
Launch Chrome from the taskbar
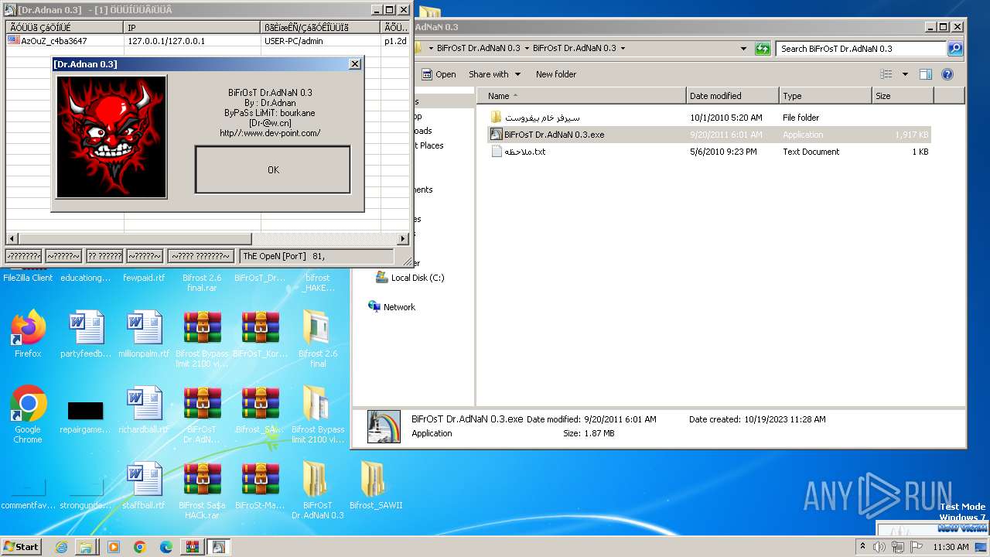point(140,547)
